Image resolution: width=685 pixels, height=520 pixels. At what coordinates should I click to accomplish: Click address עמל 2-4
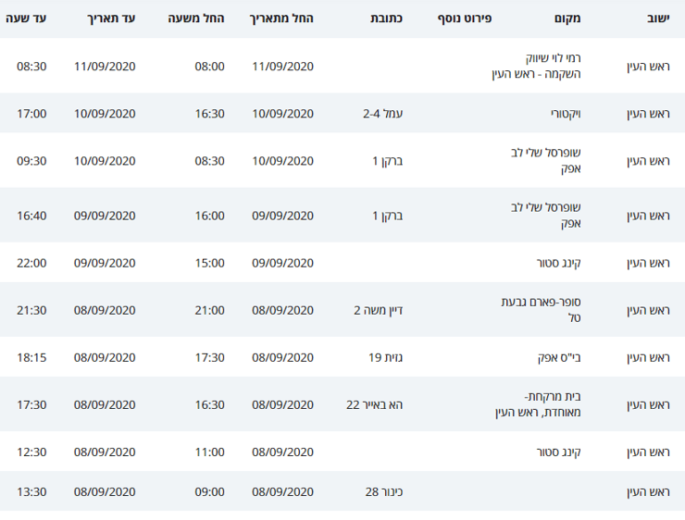pyautogui.click(x=382, y=114)
